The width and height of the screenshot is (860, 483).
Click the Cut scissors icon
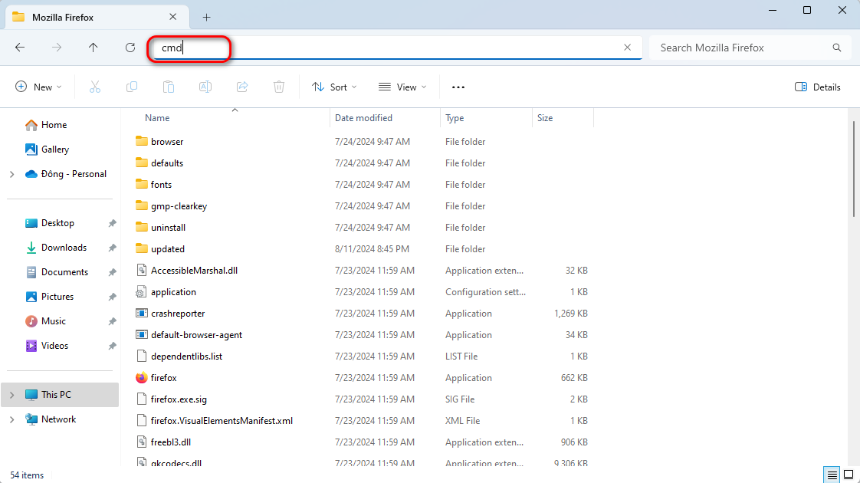pos(95,87)
